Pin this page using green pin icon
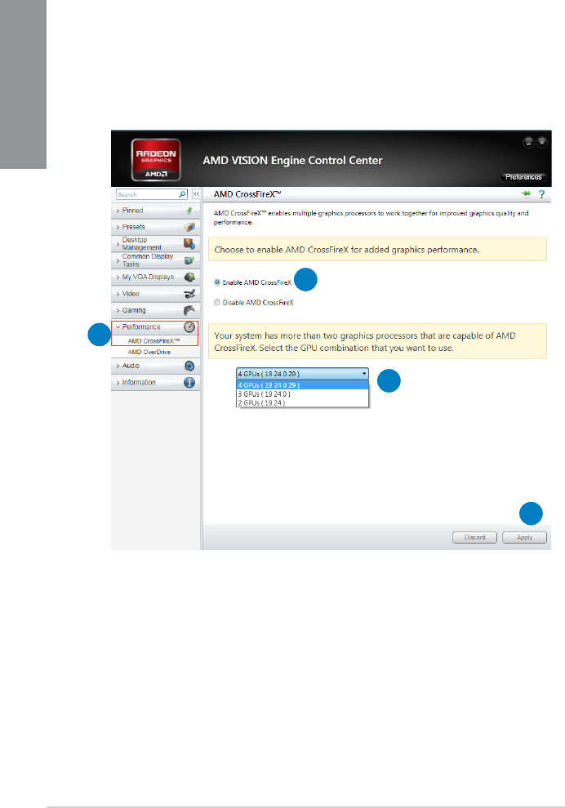Screen dimensions: 565x808 pos(526,193)
